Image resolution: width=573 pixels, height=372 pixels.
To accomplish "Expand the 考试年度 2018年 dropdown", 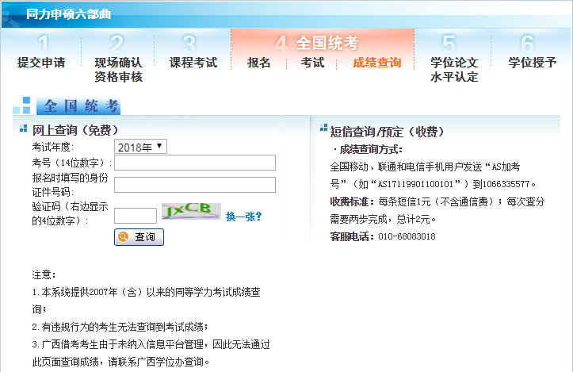I will point(141,147).
